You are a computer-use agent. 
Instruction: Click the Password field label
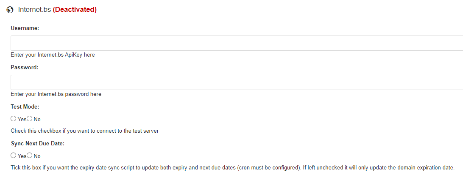pyautogui.click(x=25, y=67)
